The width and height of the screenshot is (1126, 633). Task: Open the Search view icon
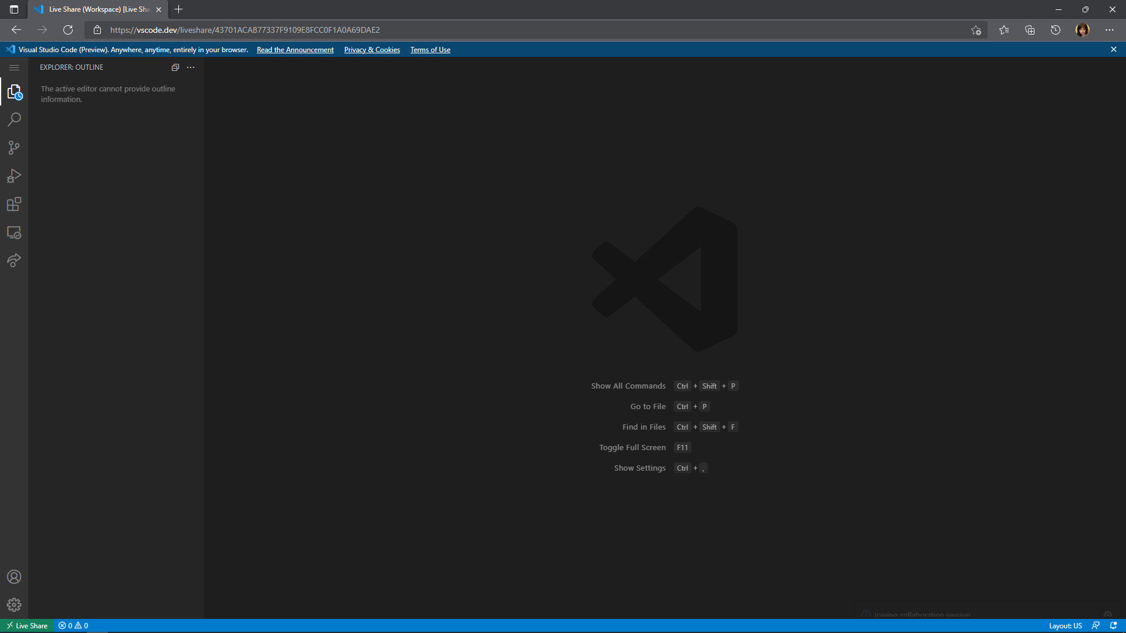[14, 120]
